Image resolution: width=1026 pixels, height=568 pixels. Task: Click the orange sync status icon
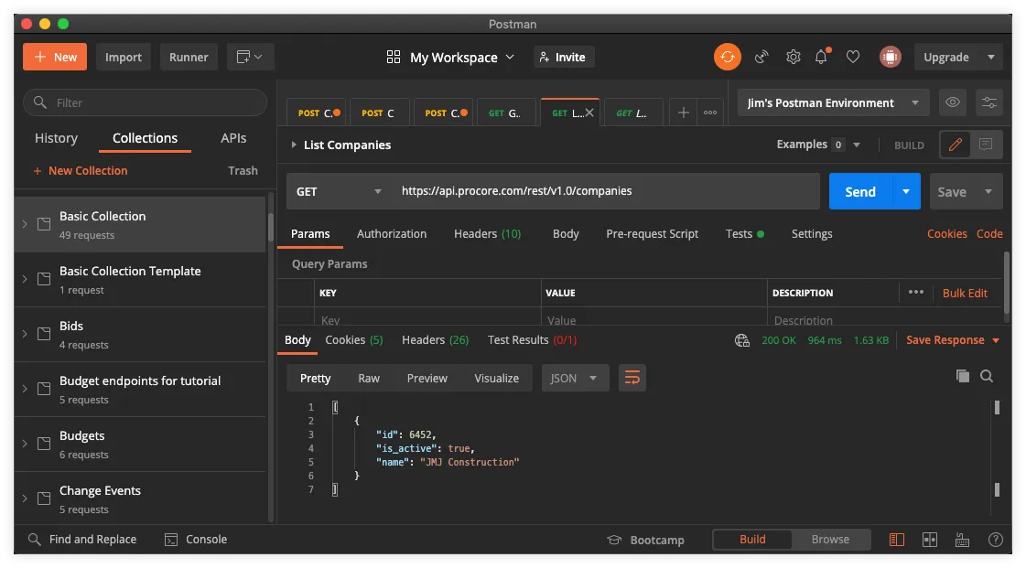[727, 57]
